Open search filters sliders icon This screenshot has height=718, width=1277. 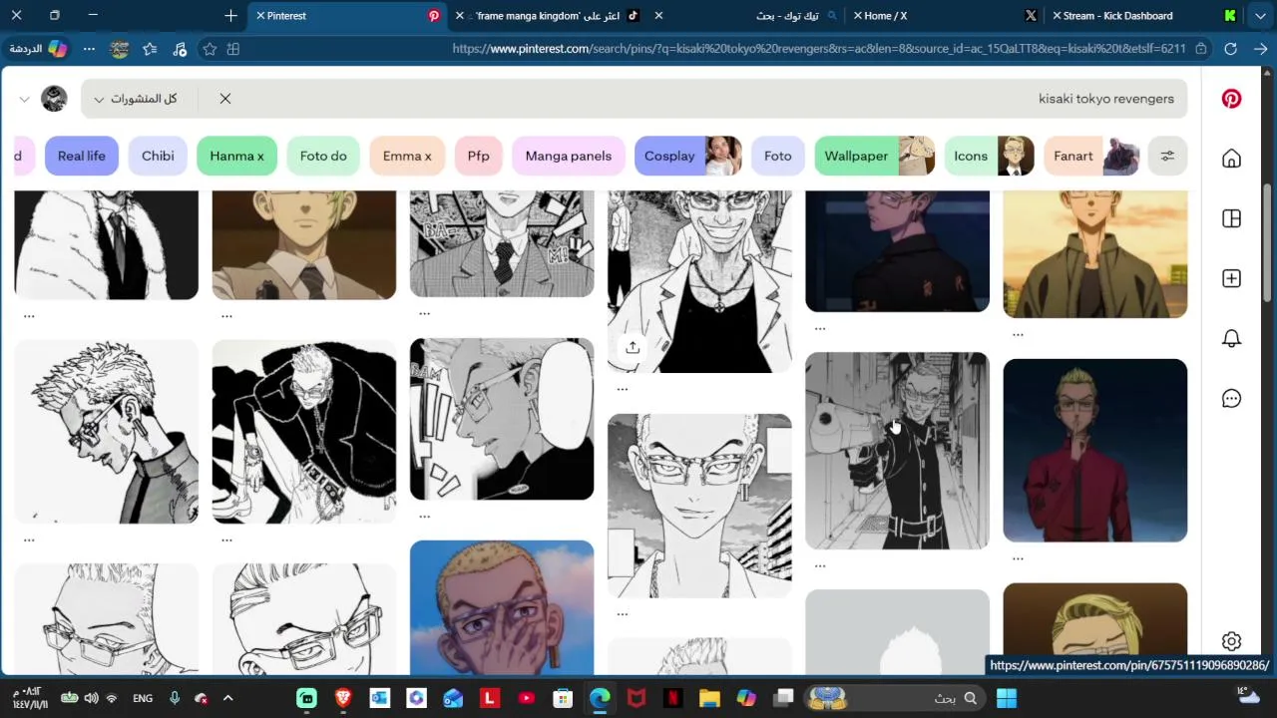1167,156
